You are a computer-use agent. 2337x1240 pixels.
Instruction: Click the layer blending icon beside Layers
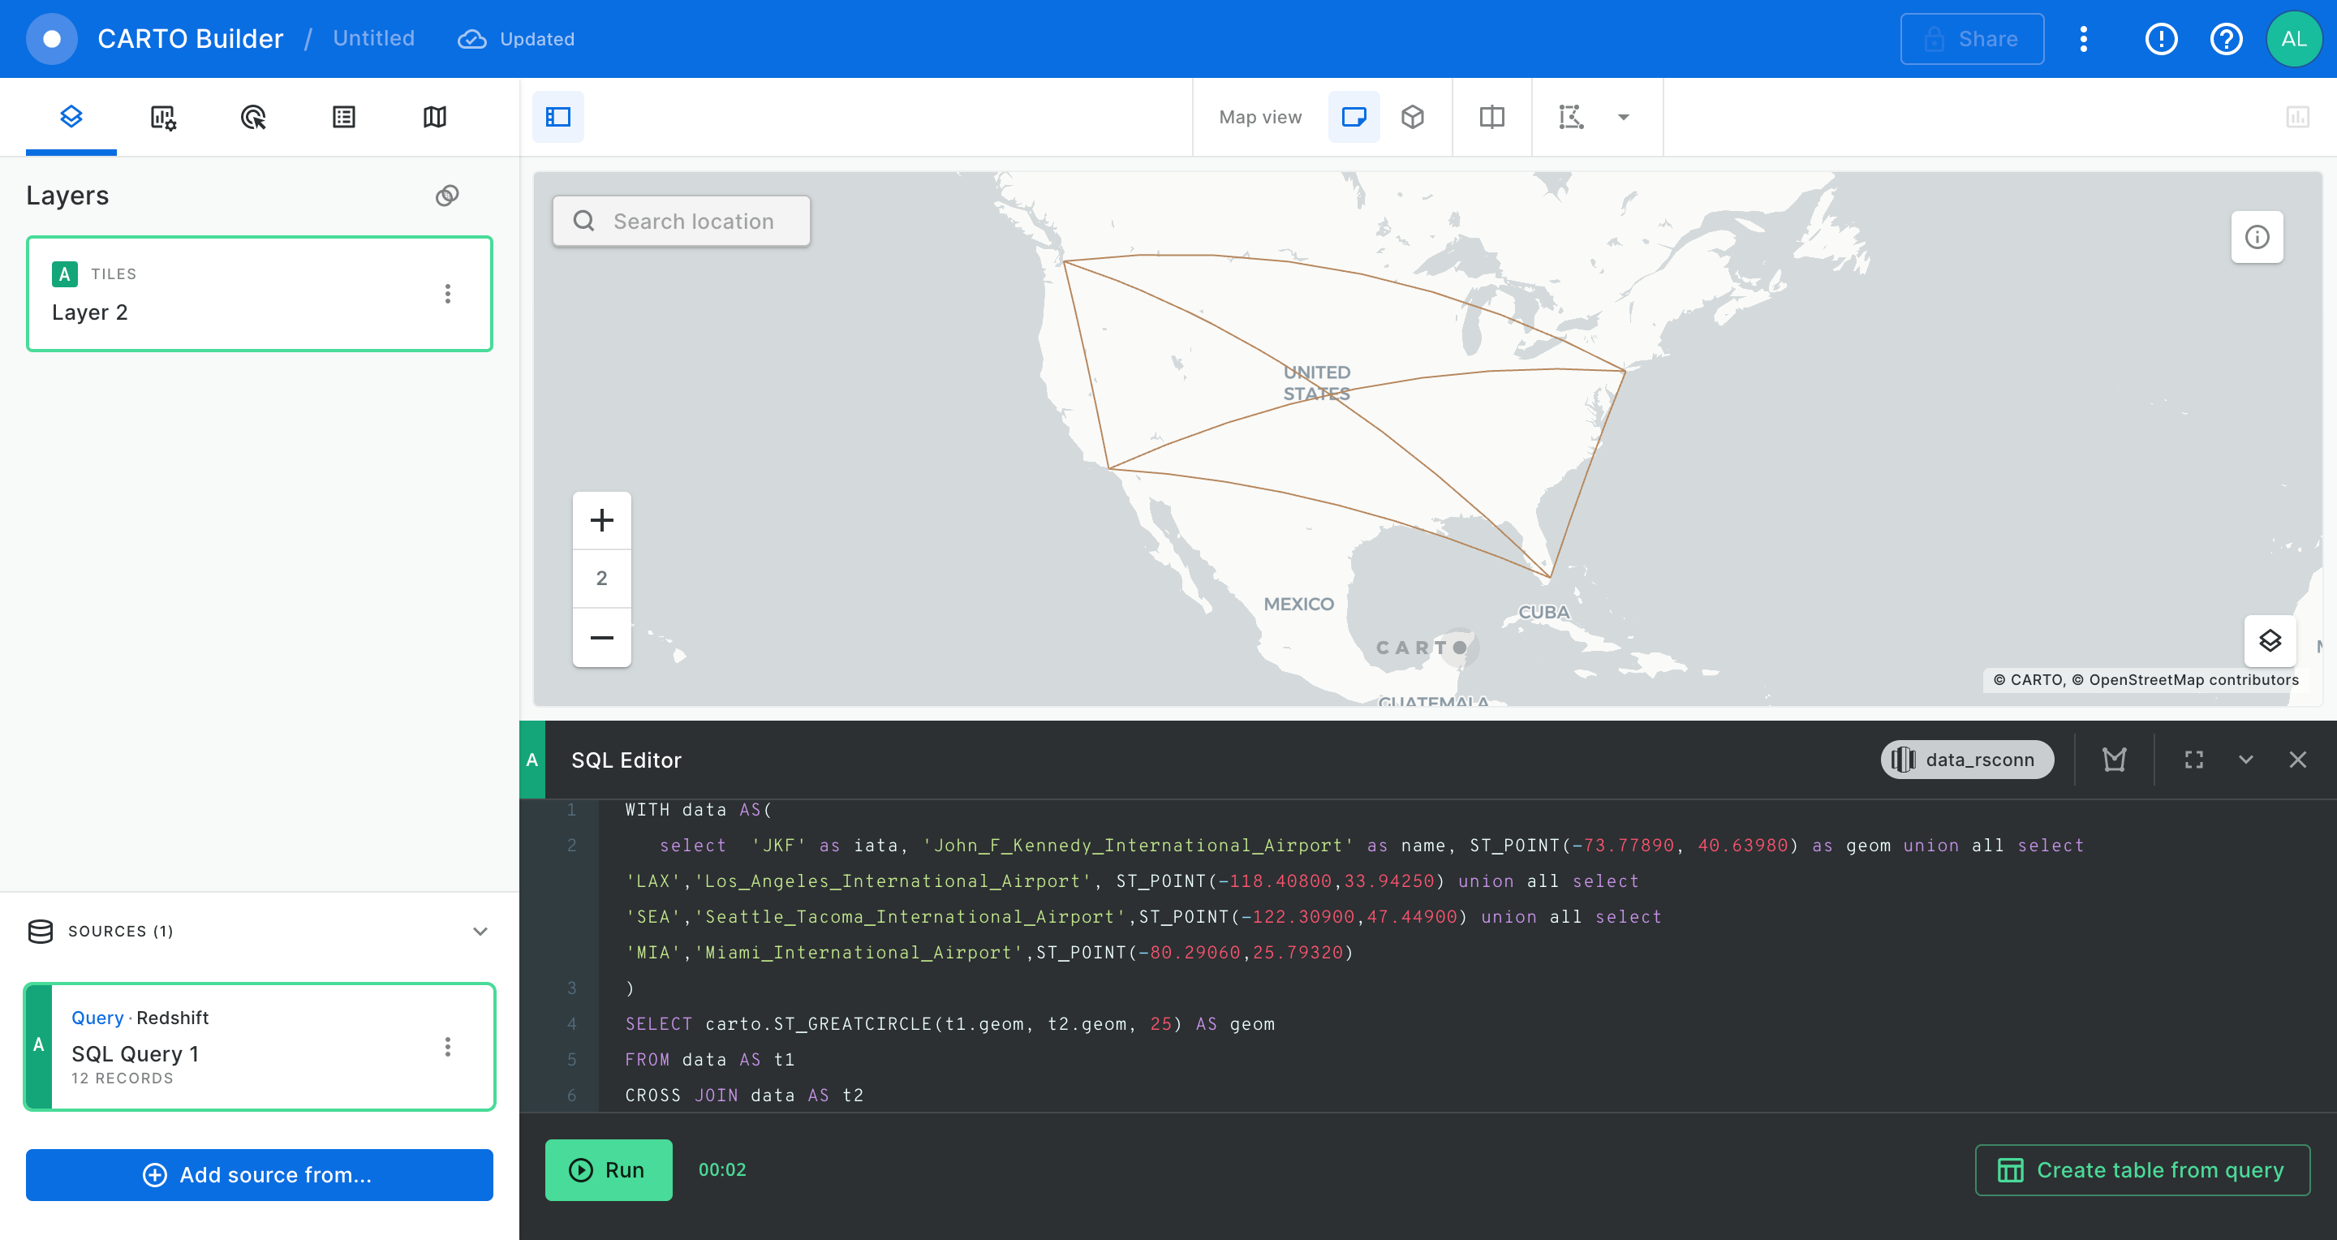447,196
